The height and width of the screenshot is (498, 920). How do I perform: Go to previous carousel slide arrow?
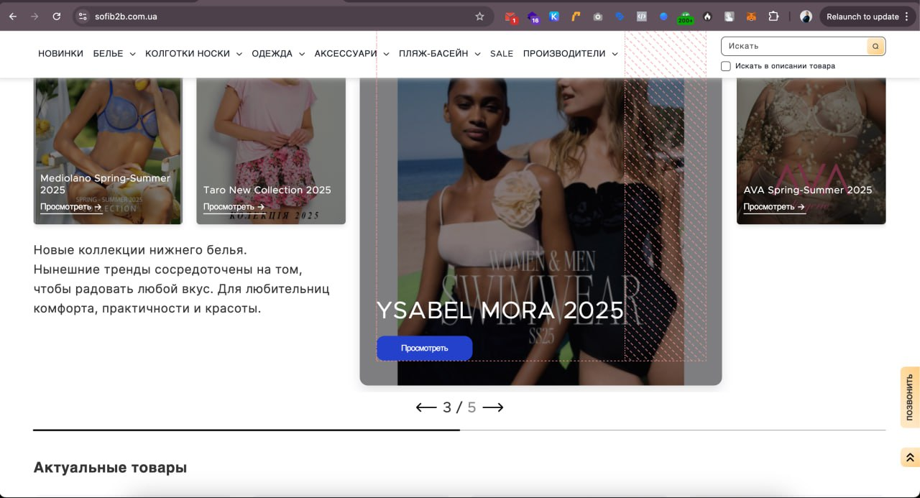[426, 407]
